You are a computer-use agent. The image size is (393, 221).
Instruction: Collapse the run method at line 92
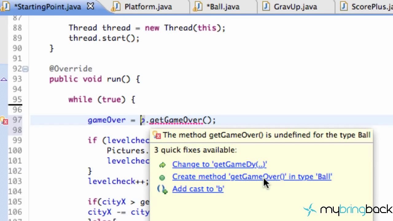[25, 69]
